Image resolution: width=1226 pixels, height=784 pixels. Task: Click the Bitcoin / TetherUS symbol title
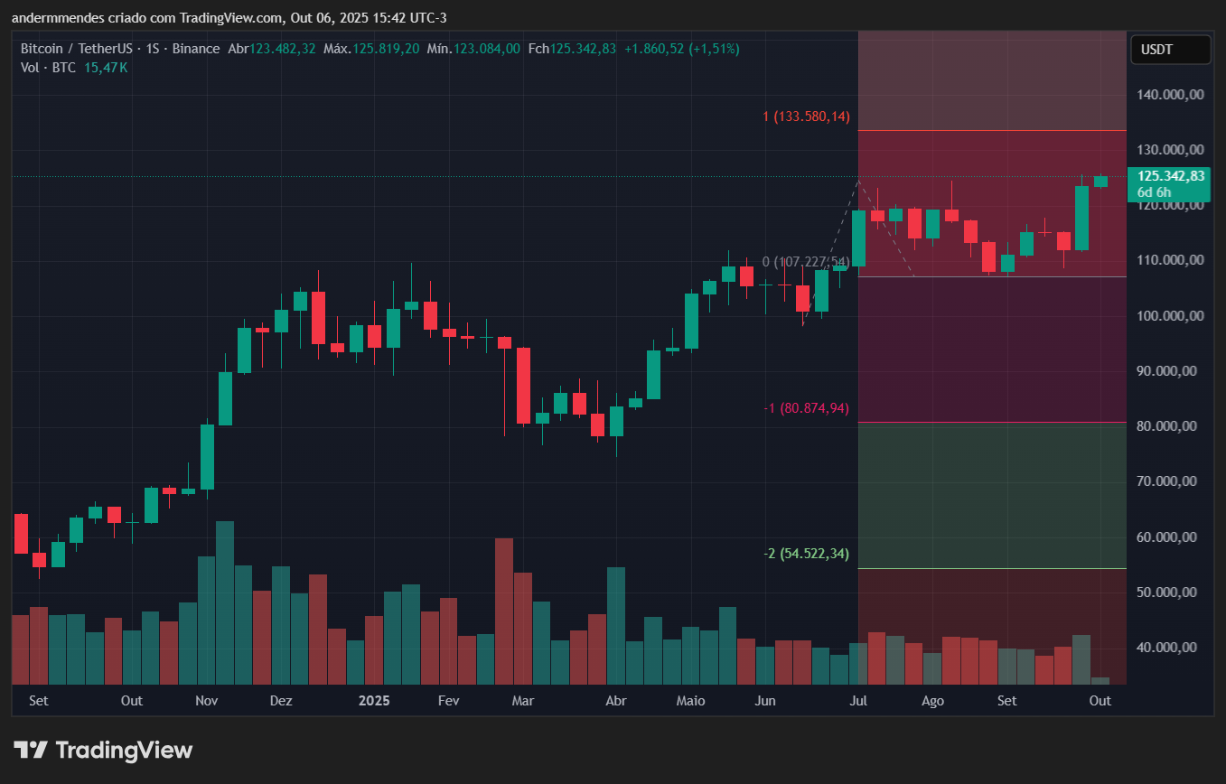click(x=87, y=49)
